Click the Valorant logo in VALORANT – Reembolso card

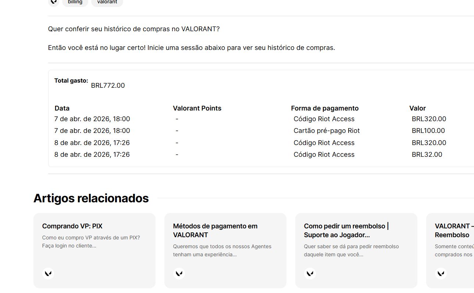tap(441, 274)
